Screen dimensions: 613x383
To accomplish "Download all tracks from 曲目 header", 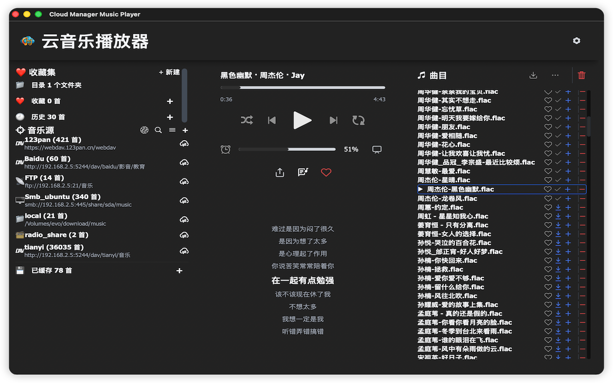I will click(x=533, y=75).
